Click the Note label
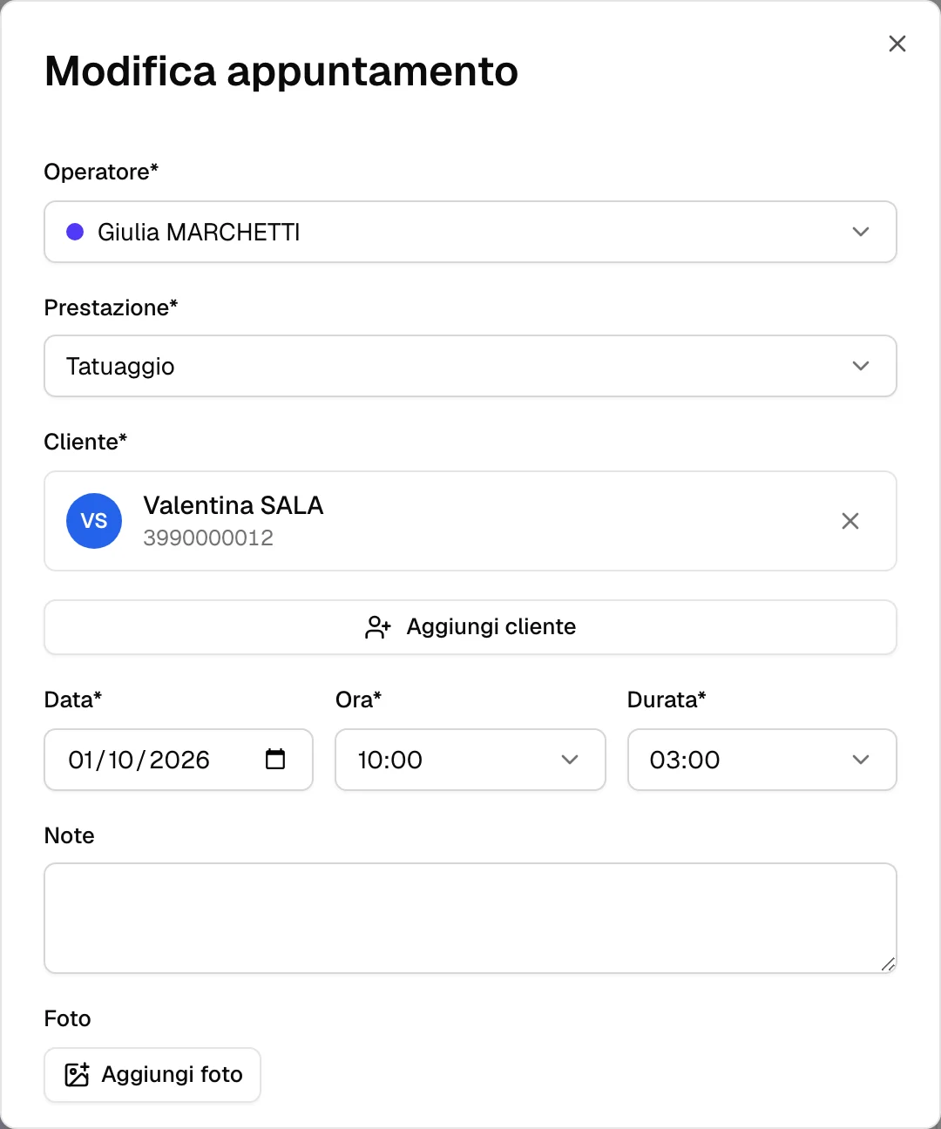 [x=69, y=835]
